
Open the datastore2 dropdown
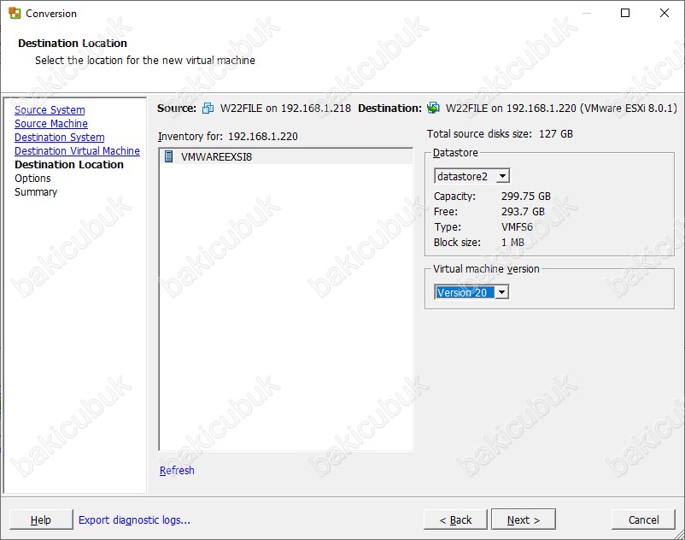502,176
